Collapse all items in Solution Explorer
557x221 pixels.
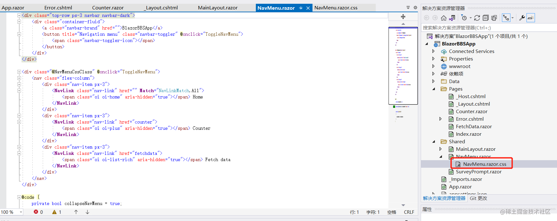[x=486, y=18]
